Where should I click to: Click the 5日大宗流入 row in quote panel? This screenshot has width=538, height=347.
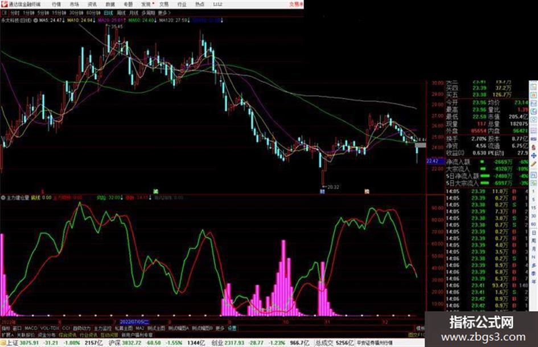click(x=487, y=183)
